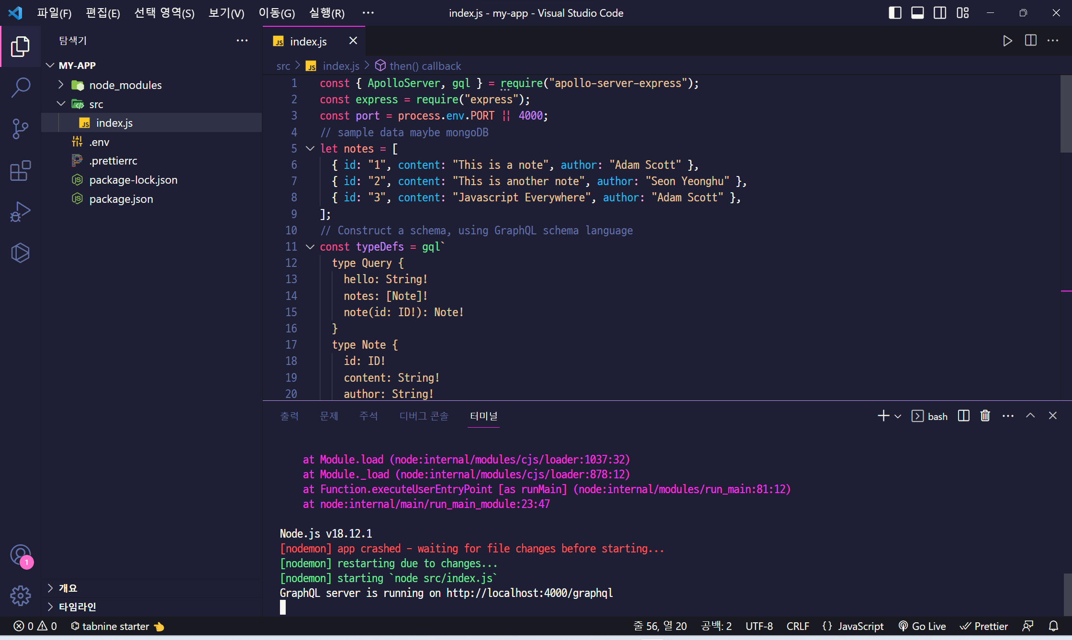Screen dimensions: 1072x640
Task: Switch to the 문제 panel tab
Action: [329, 416]
